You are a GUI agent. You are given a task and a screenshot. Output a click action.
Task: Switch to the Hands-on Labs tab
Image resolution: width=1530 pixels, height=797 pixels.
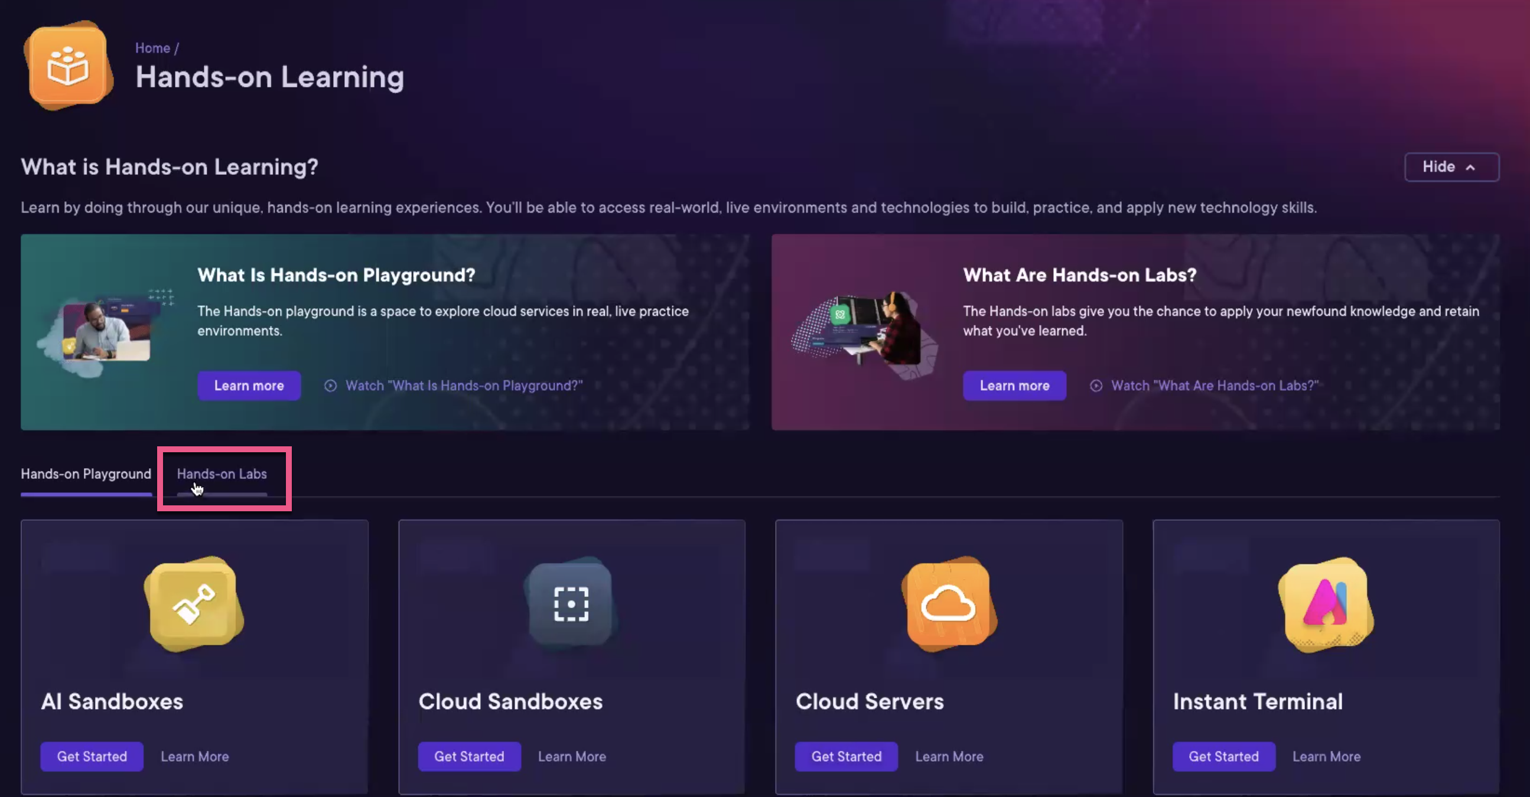point(223,473)
